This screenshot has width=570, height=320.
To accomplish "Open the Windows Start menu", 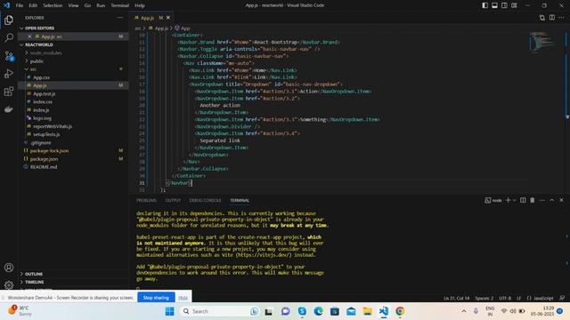I will click(x=169, y=311).
